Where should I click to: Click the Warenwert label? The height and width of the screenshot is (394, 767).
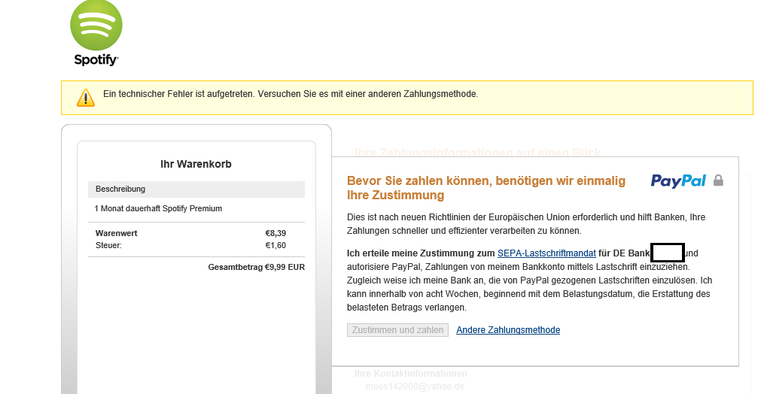[117, 233]
